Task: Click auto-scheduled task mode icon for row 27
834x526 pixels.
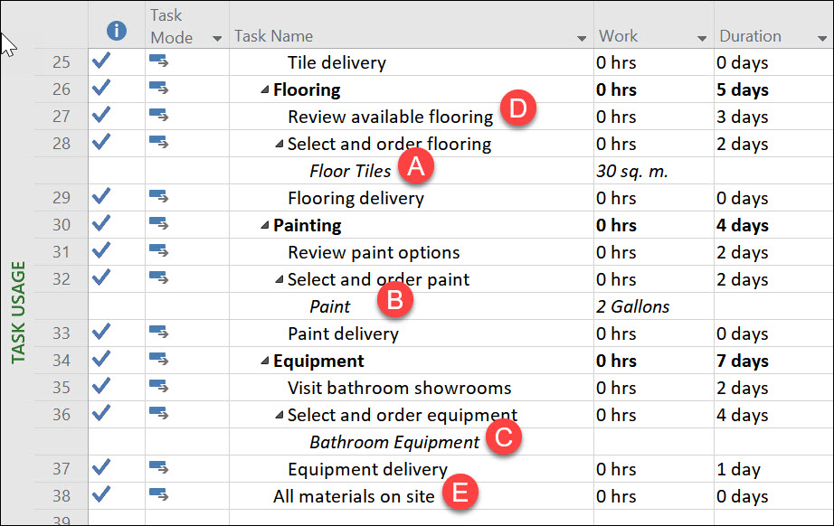Action: click(x=158, y=116)
